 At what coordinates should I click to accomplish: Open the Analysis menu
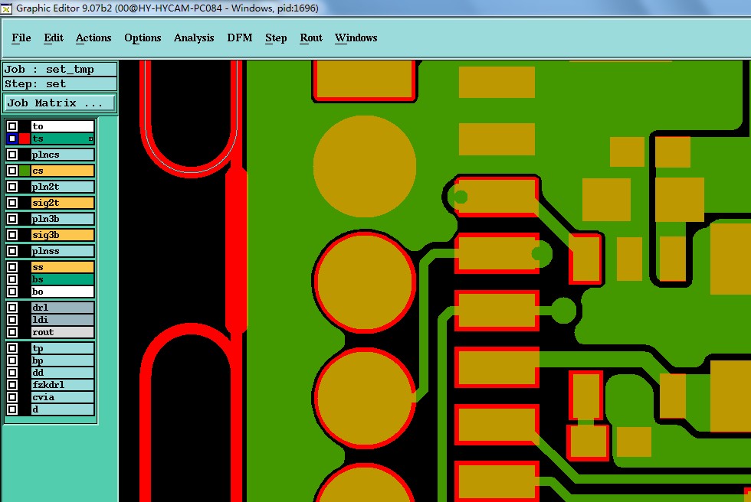click(x=193, y=37)
